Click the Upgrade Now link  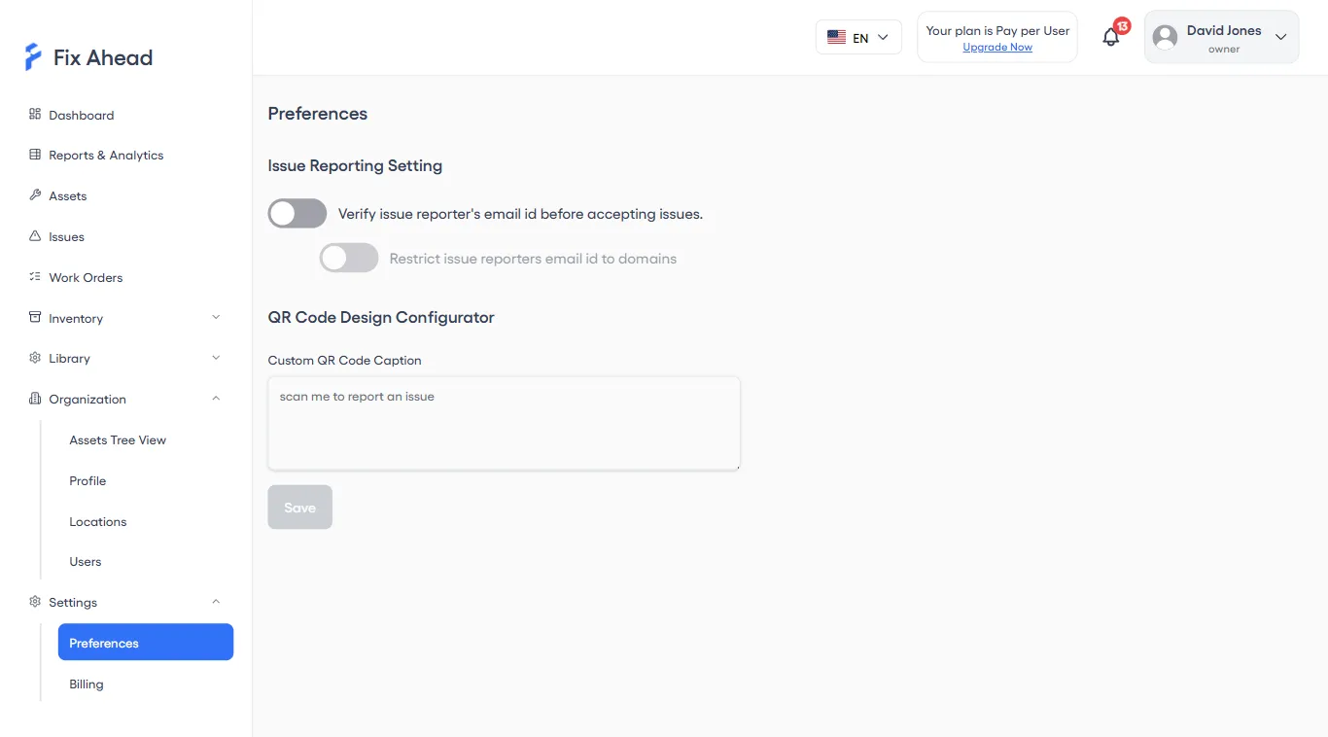pos(997,47)
